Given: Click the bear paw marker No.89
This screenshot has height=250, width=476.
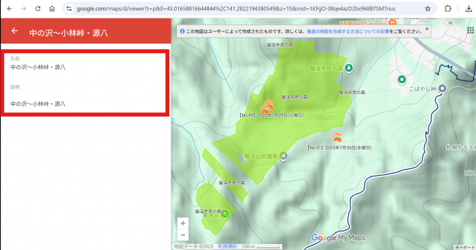Looking at the screenshot, I should (x=267, y=106).
